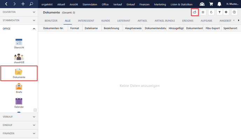Open the filter funnel icon

[x=220, y=12]
